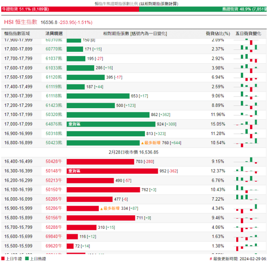Select the index value 16536.8
This screenshot has width=269, height=263.
click(x=49, y=22)
